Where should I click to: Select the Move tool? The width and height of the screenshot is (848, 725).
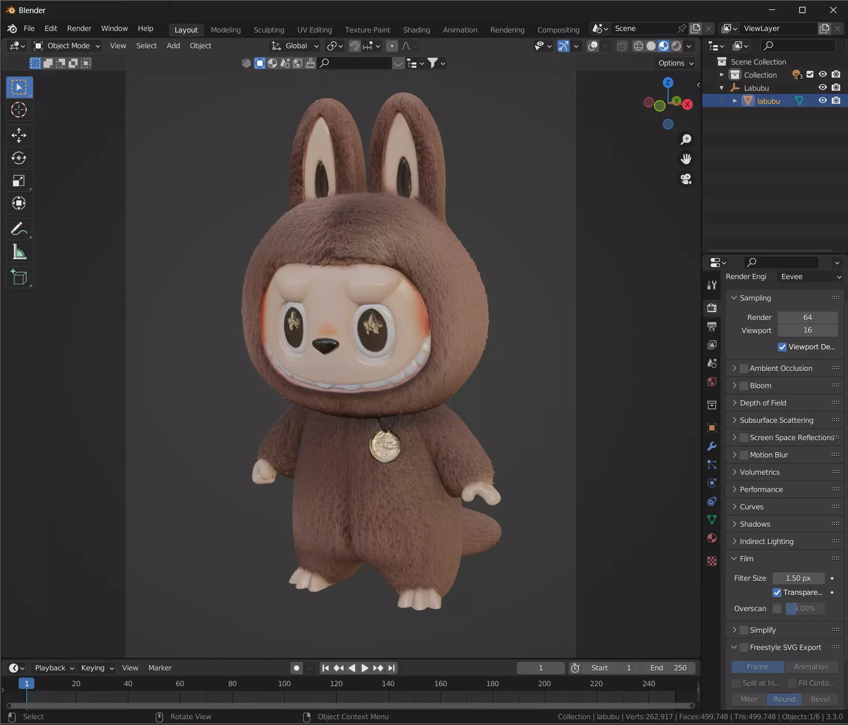(19, 135)
